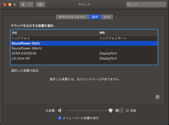
Task: Click the help question mark button
Action: coord(157,97)
